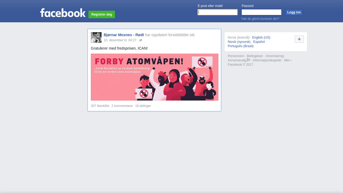Focus the Passord field
Image resolution: width=343 pixels, height=193 pixels.
[x=262, y=12]
